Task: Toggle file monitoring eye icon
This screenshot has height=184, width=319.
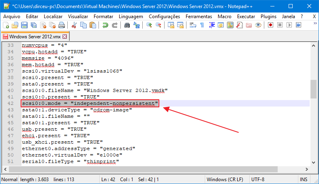Action: tap(258, 25)
